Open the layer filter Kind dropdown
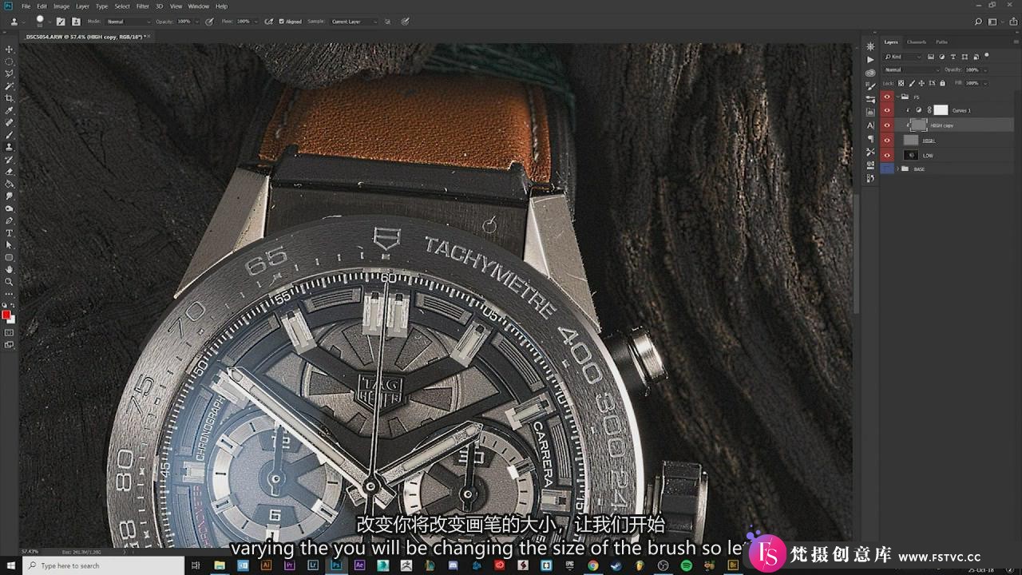The height and width of the screenshot is (575, 1022). pos(903,57)
